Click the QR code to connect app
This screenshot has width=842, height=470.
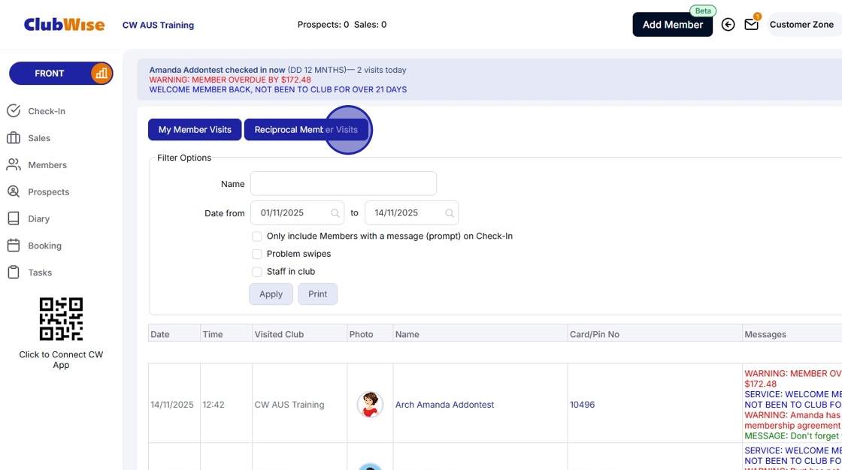coord(61,319)
